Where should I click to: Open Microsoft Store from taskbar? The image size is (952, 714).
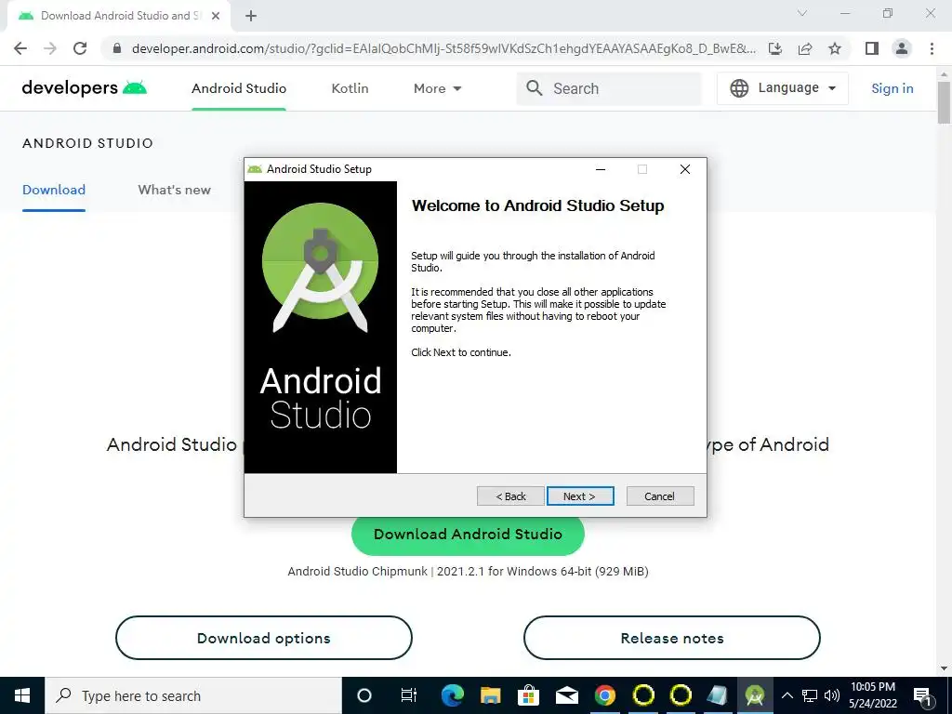pos(529,695)
